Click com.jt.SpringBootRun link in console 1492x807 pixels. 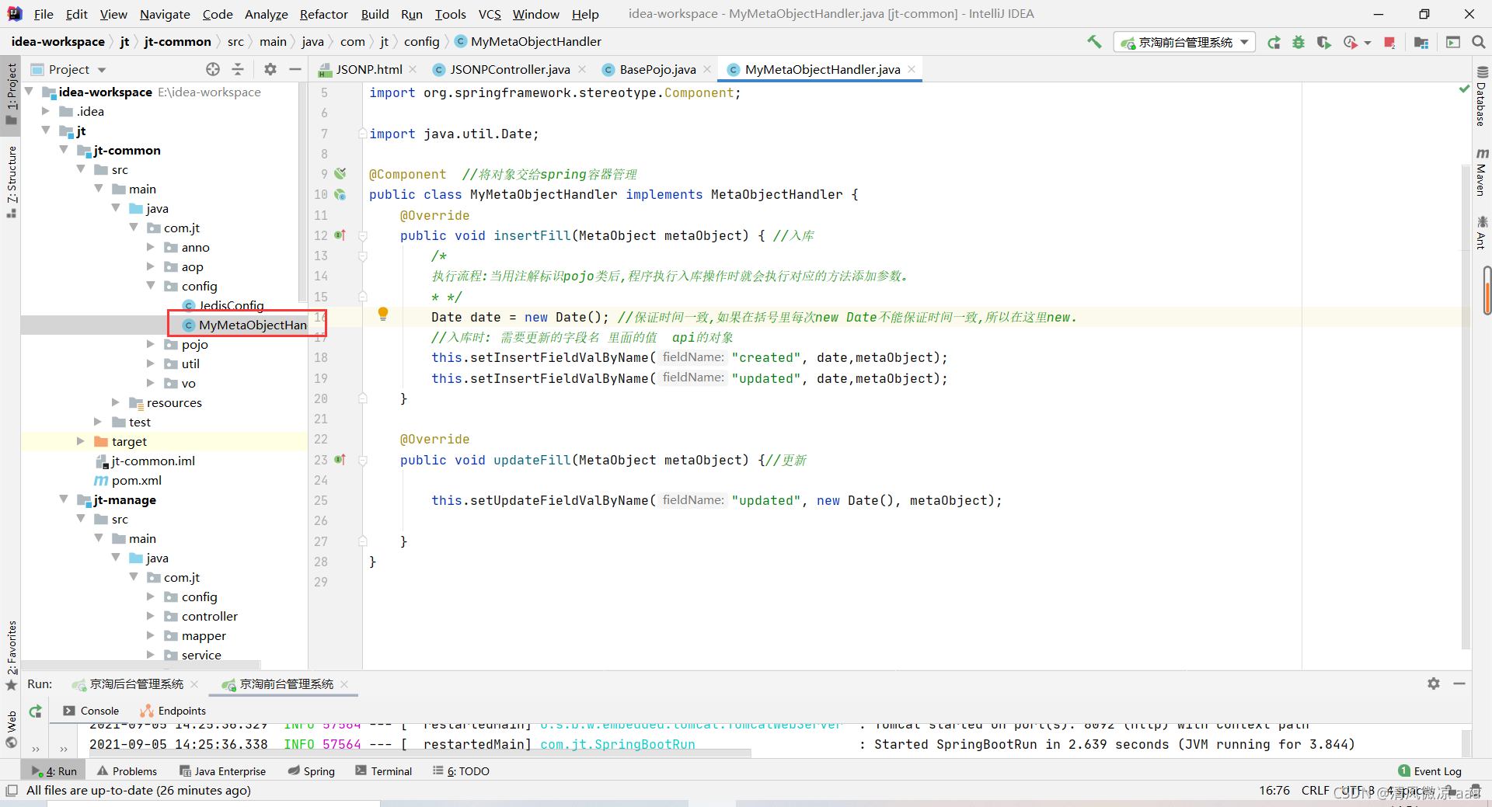(617, 744)
